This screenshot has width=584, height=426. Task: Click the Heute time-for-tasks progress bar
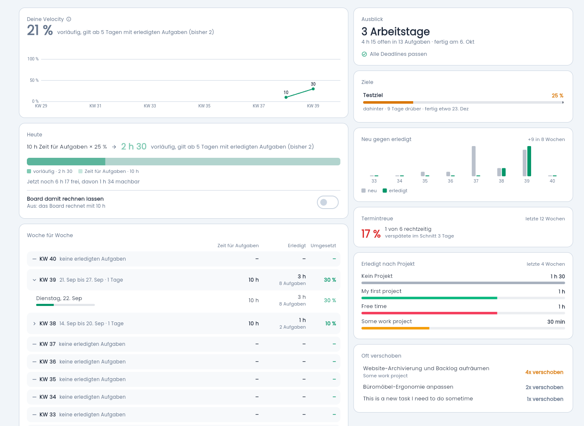(183, 162)
